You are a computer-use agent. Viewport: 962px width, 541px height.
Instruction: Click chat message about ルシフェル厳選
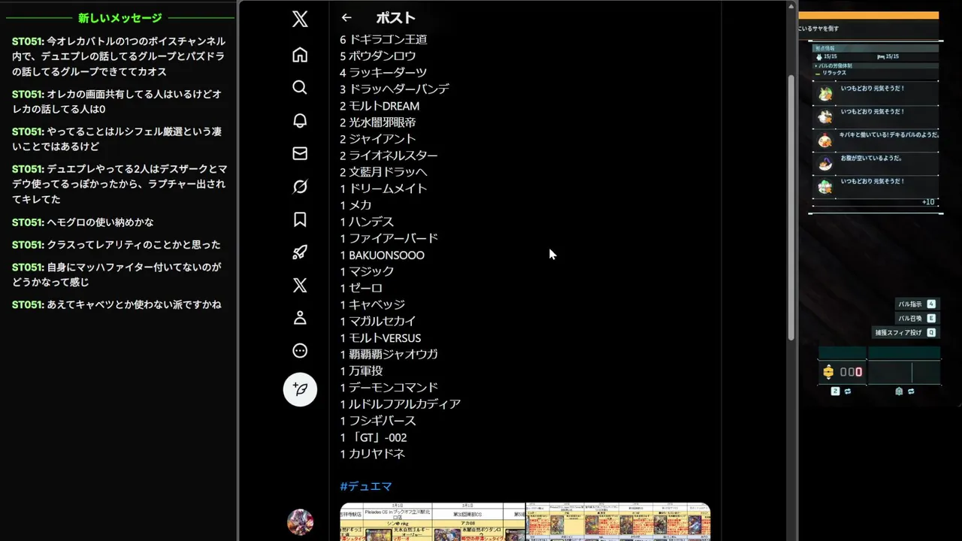[116, 139]
